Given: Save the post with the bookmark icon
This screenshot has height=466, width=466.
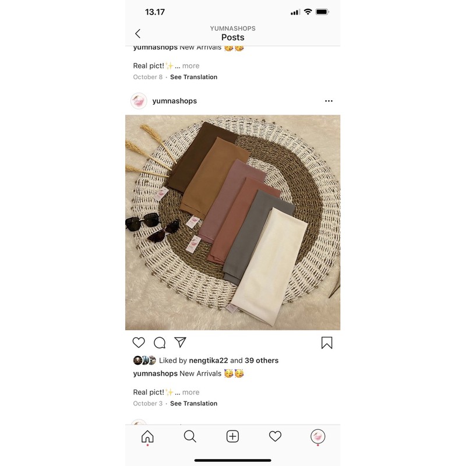Looking at the screenshot, I should (x=327, y=343).
